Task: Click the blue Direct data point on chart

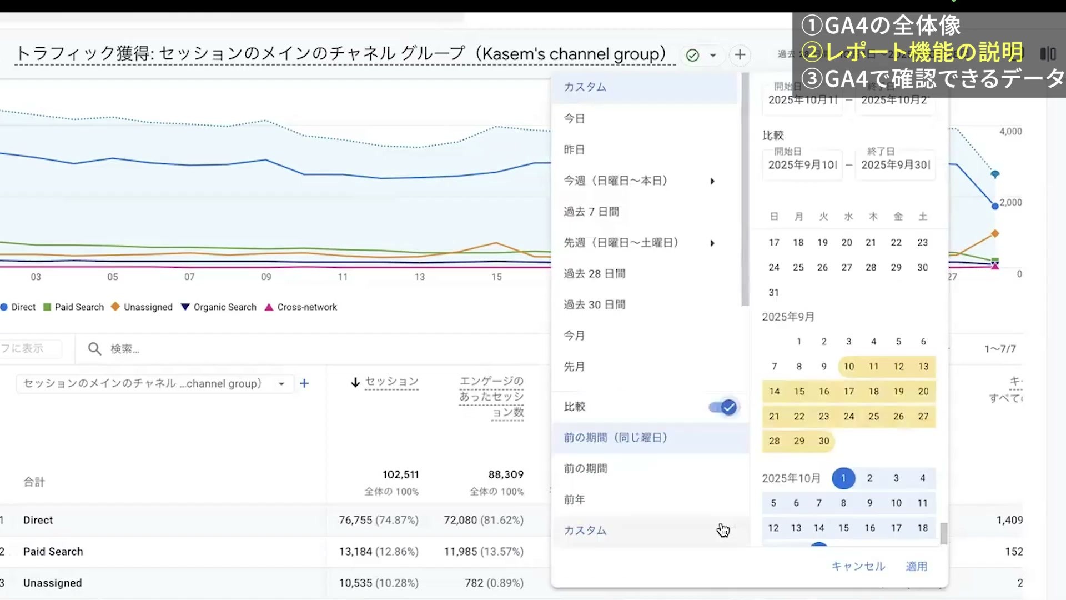Action: click(995, 206)
